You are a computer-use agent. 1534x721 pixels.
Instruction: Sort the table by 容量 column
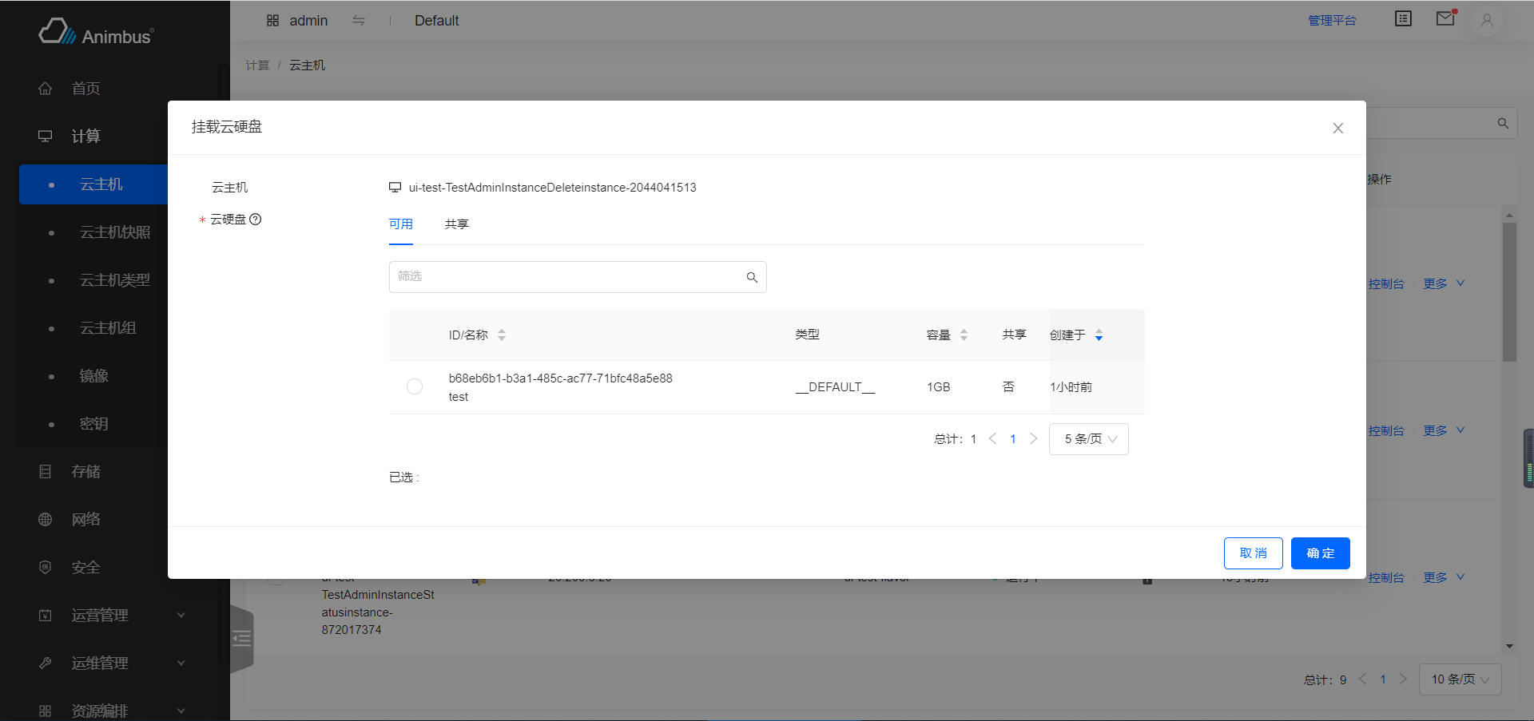pyautogui.click(x=964, y=335)
